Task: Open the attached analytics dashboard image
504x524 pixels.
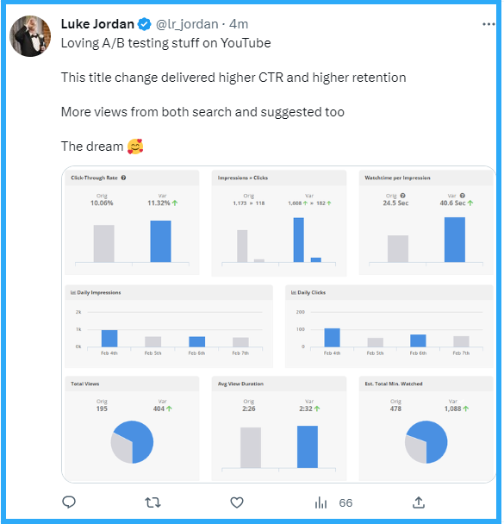Action: click(x=278, y=324)
